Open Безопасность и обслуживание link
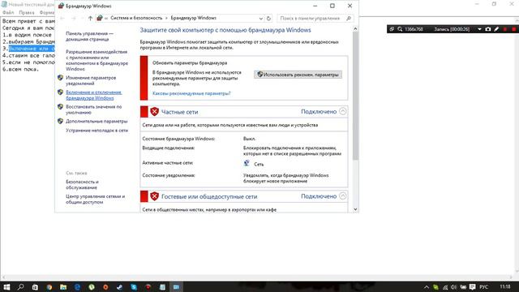Image resolution: width=519 pixels, height=292 pixels. (82, 185)
